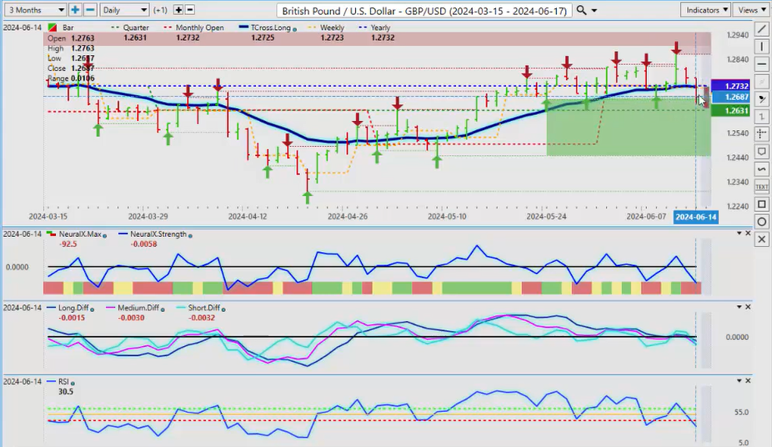Toggle the NeuralX.Strength indicator dot
The image size is (772, 447).
[x=191, y=234]
